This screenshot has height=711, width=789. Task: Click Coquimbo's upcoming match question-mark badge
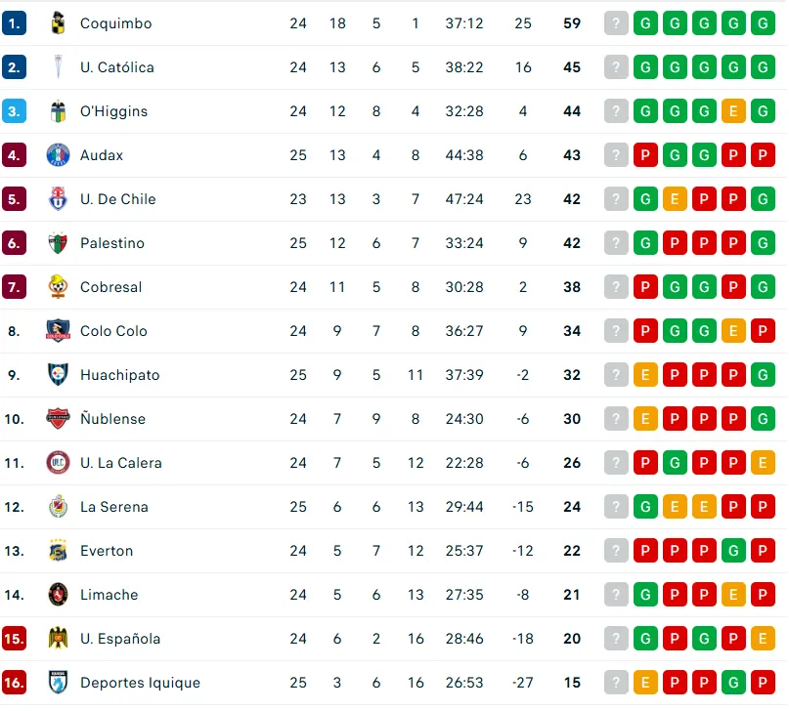(x=616, y=23)
